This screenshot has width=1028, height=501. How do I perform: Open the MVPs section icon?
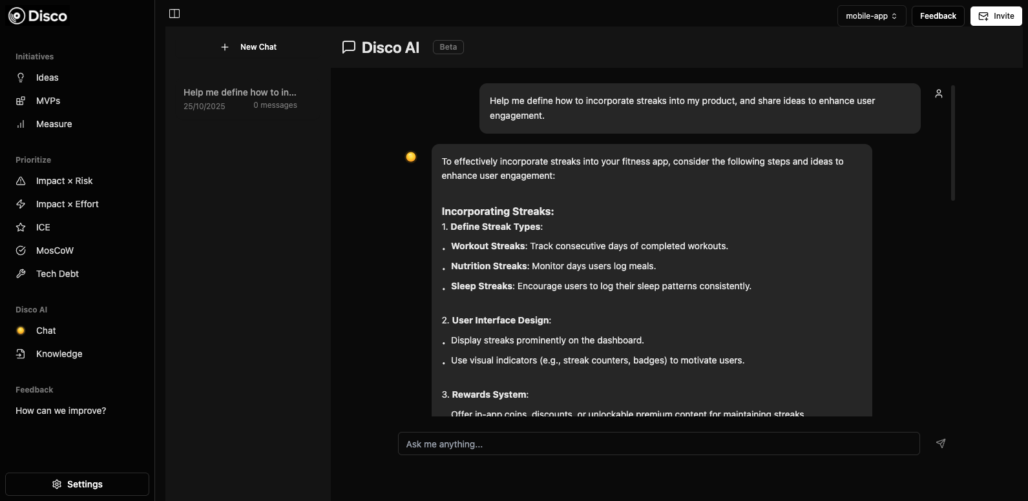[x=21, y=101]
